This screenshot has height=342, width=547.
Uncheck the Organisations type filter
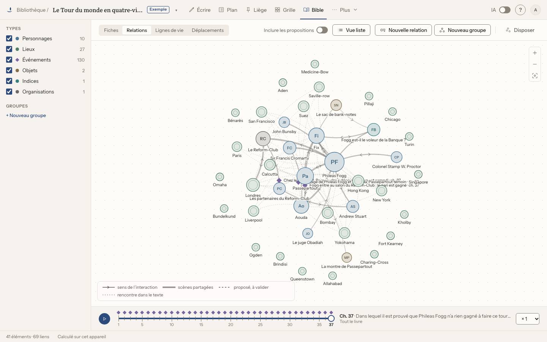9,92
